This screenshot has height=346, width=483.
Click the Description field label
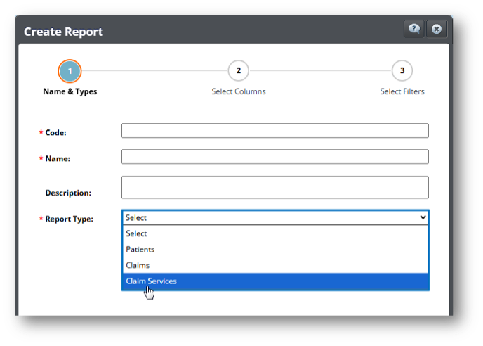68,193
